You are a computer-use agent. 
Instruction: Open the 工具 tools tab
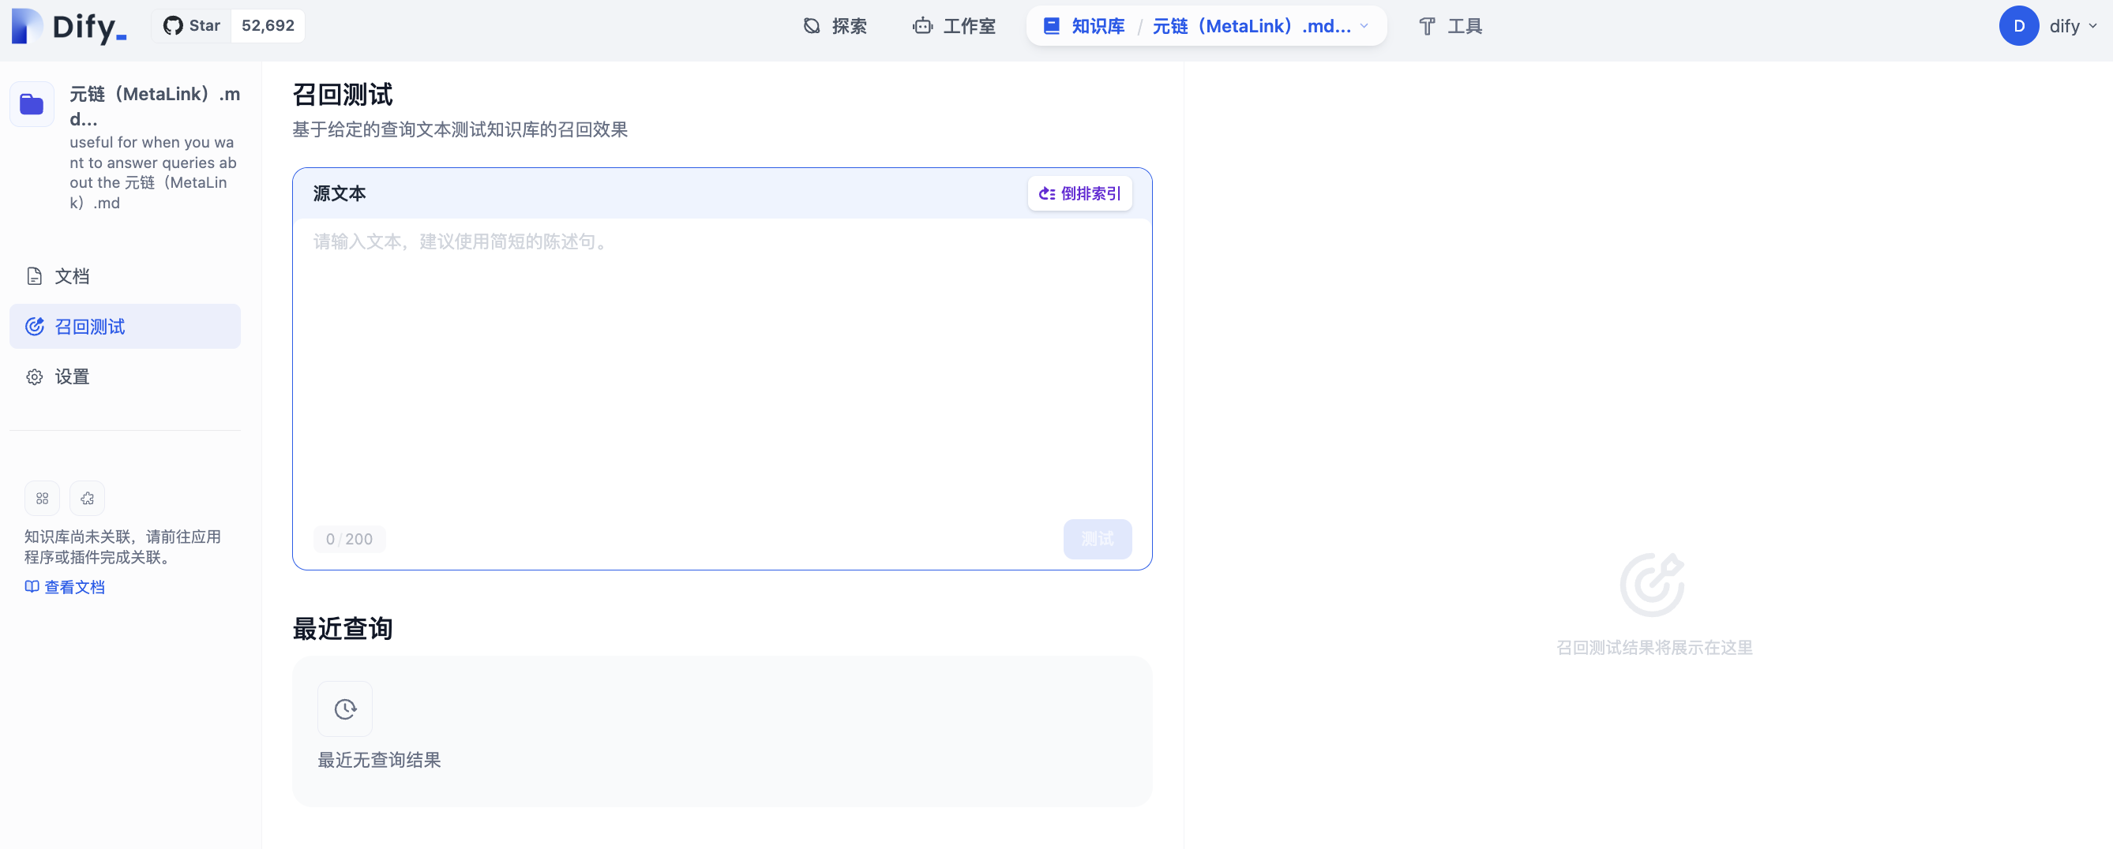[x=1451, y=26]
